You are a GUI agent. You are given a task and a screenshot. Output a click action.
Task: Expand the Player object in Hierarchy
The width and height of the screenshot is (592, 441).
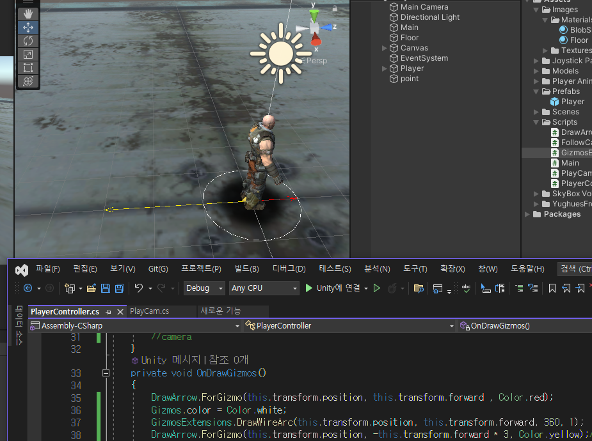pyautogui.click(x=385, y=68)
